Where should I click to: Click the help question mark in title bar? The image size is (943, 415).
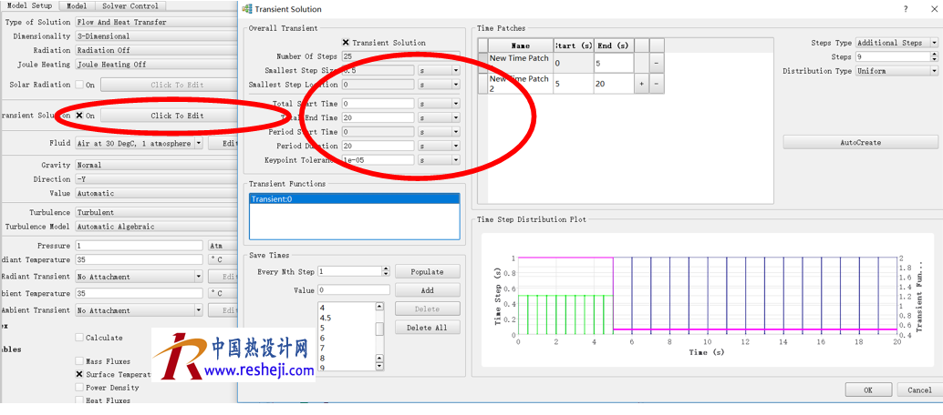905,8
